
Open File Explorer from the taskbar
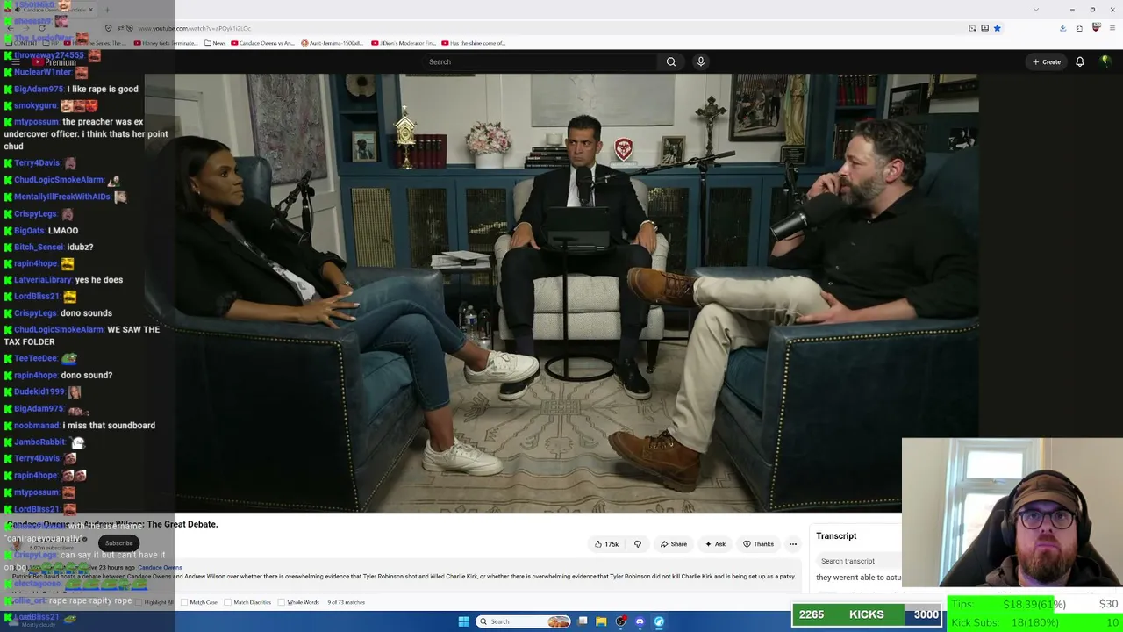[x=601, y=621]
